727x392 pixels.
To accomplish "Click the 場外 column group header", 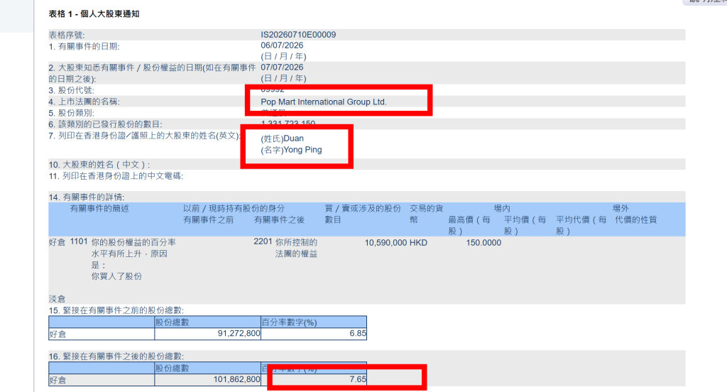I will (x=621, y=209).
